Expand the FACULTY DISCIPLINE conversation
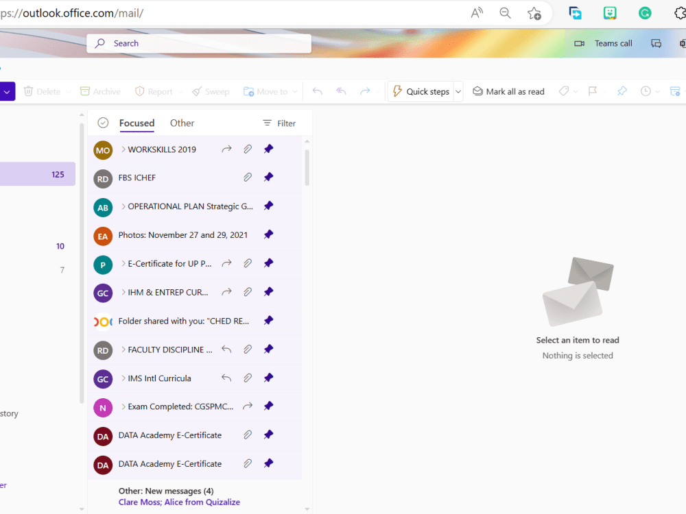Viewport: 686px width, 514px height. tap(123, 350)
